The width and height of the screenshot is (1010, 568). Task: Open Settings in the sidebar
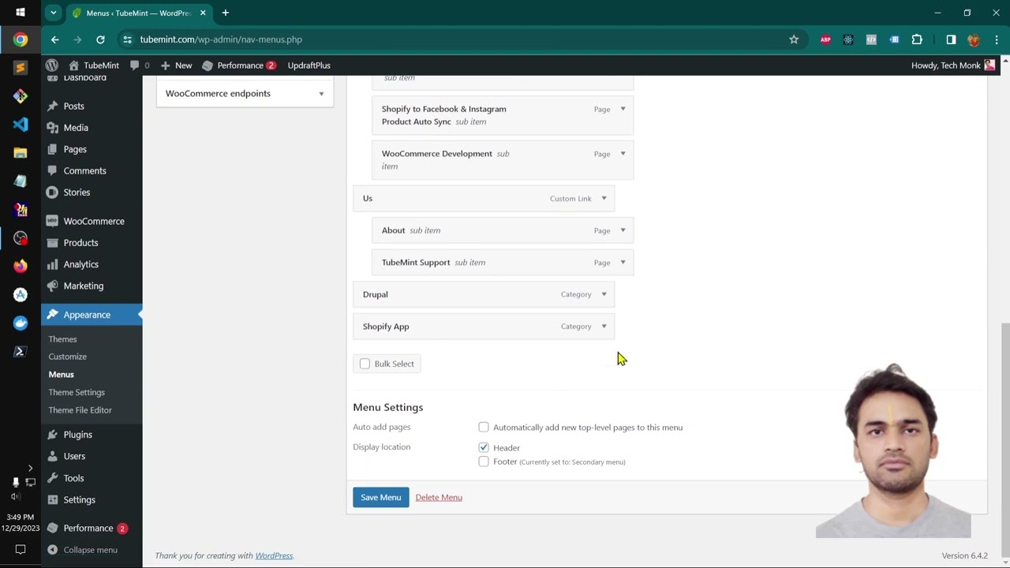click(79, 499)
